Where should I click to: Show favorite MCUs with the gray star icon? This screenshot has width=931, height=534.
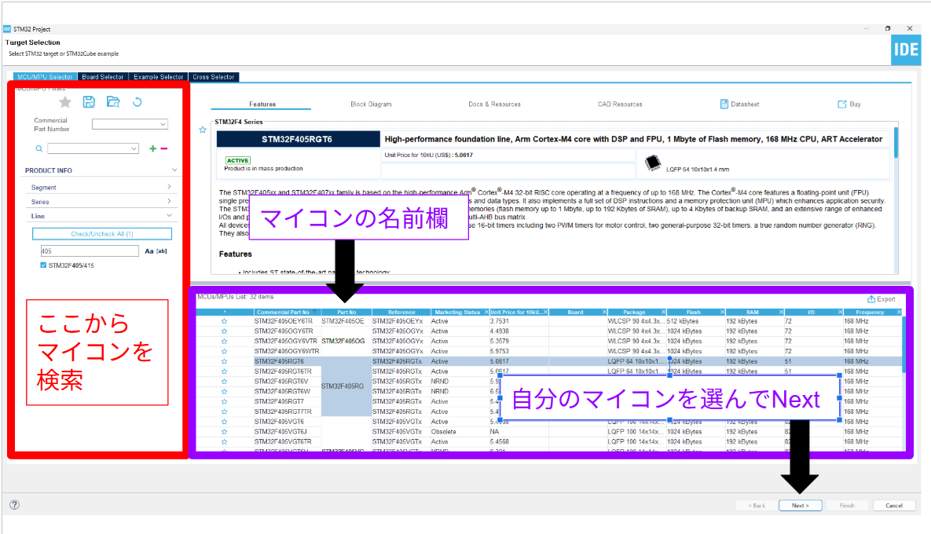[65, 102]
